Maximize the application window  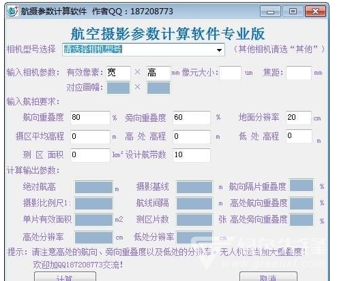point(293,12)
